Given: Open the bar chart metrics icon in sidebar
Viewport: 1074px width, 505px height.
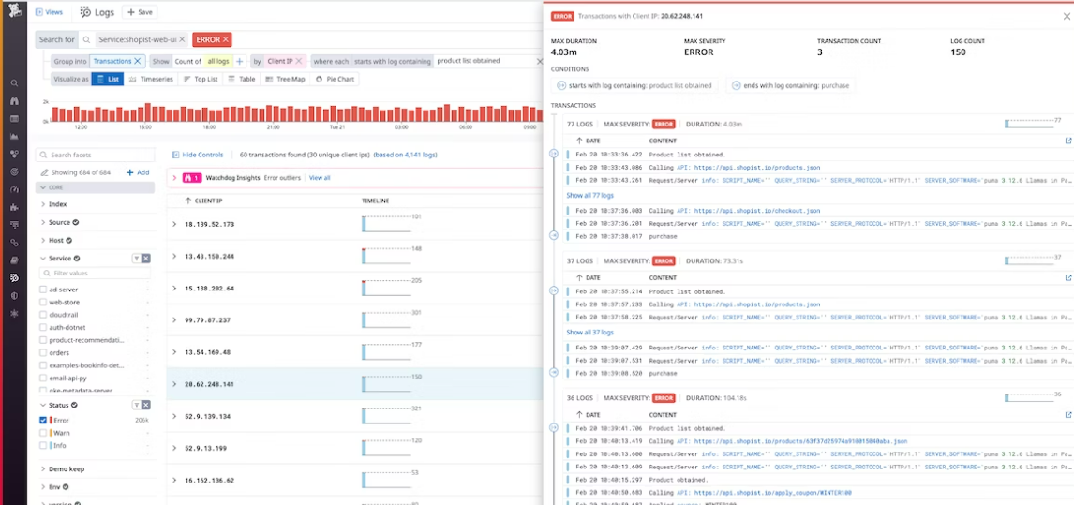Looking at the screenshot, I should (14, 136).
